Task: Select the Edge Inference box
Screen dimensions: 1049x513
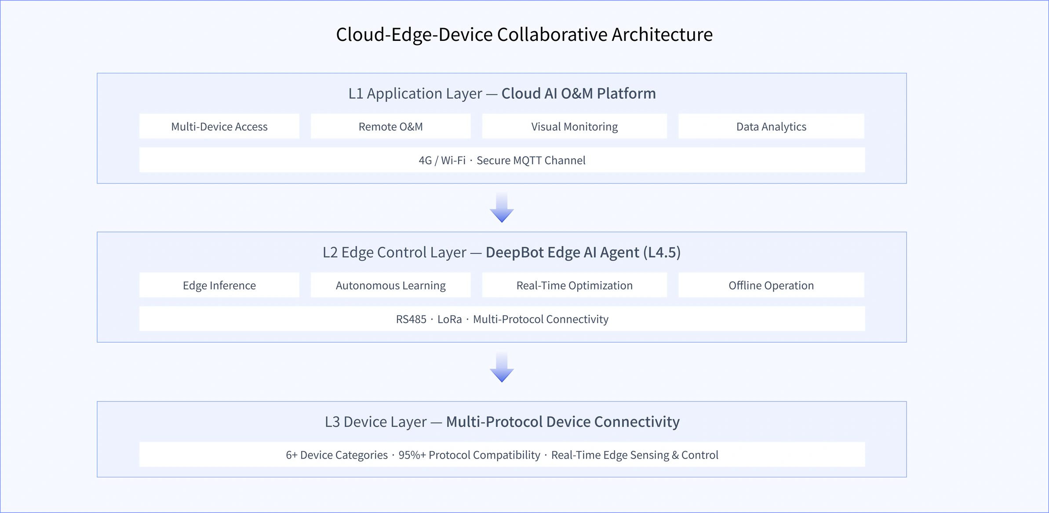Action: click(x=219, y=285)
